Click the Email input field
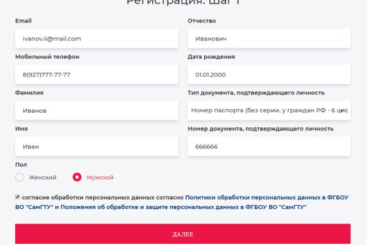This screenshot has width=367, height=245. pos(96,39)
